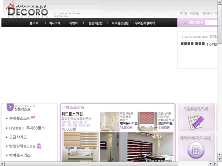Click the 화려한무늬&금사은사 subtitle
This screenshot has height=166, width=222.
[x=76, y=119]
